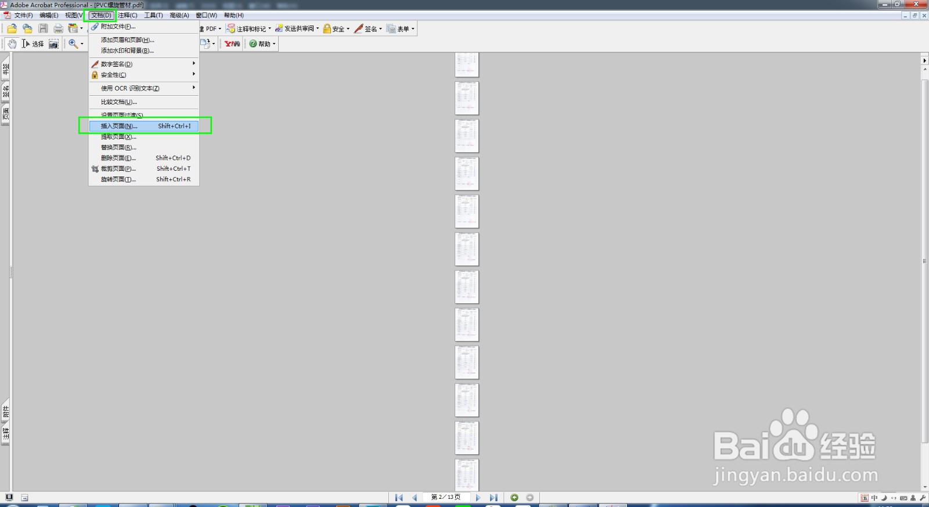Choose 添加页眉和页脚(H) menu item
The image size is (929, 507).
[143, 40]
